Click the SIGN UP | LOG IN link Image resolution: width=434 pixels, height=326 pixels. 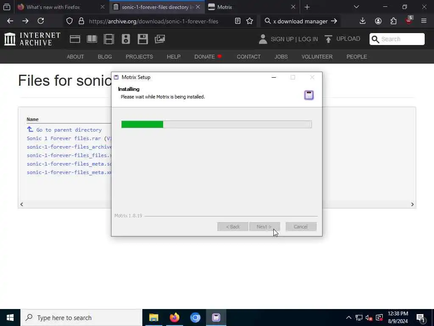(294, 39)
